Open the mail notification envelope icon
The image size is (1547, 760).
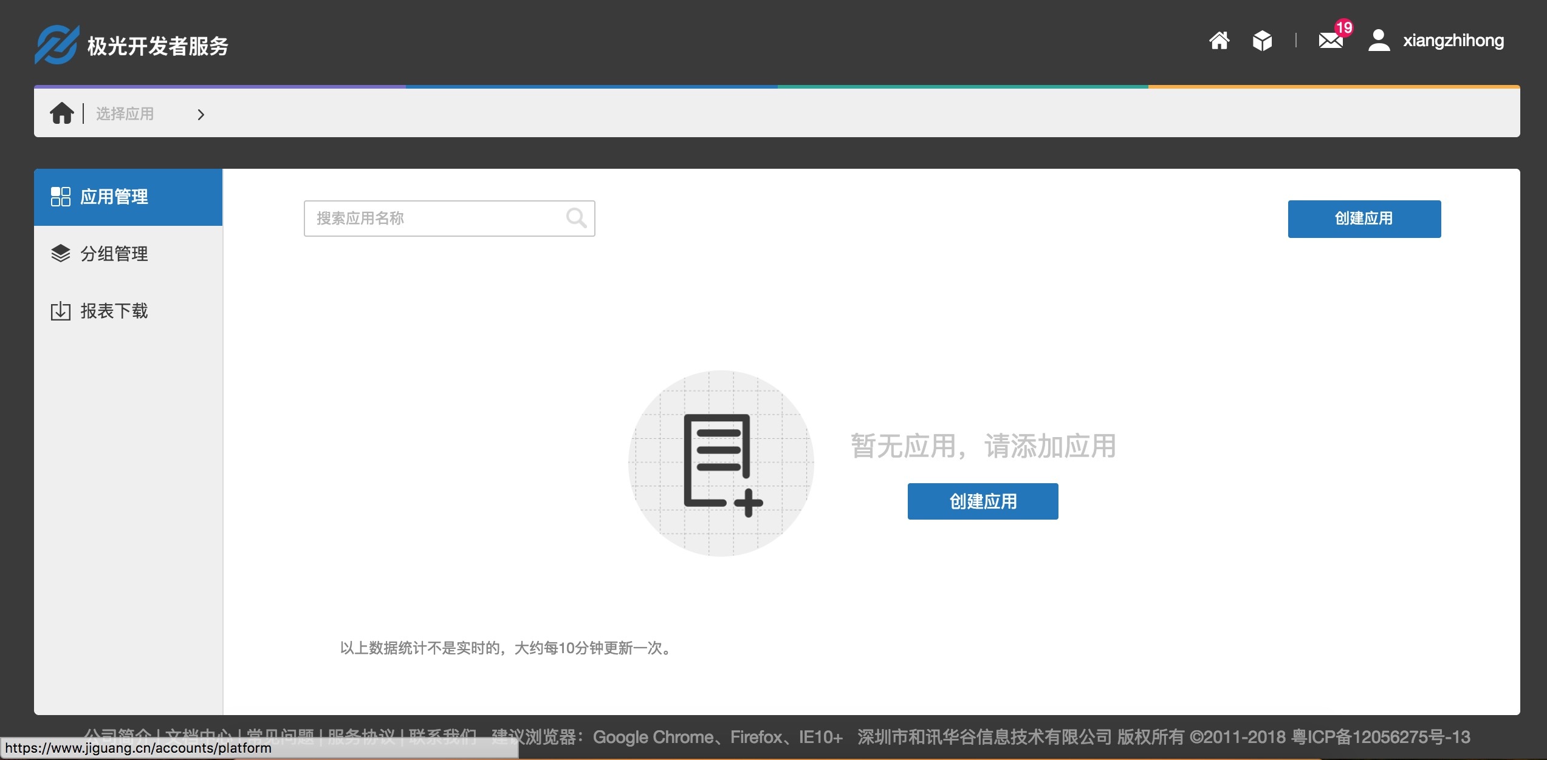[x=1331, y=41]
